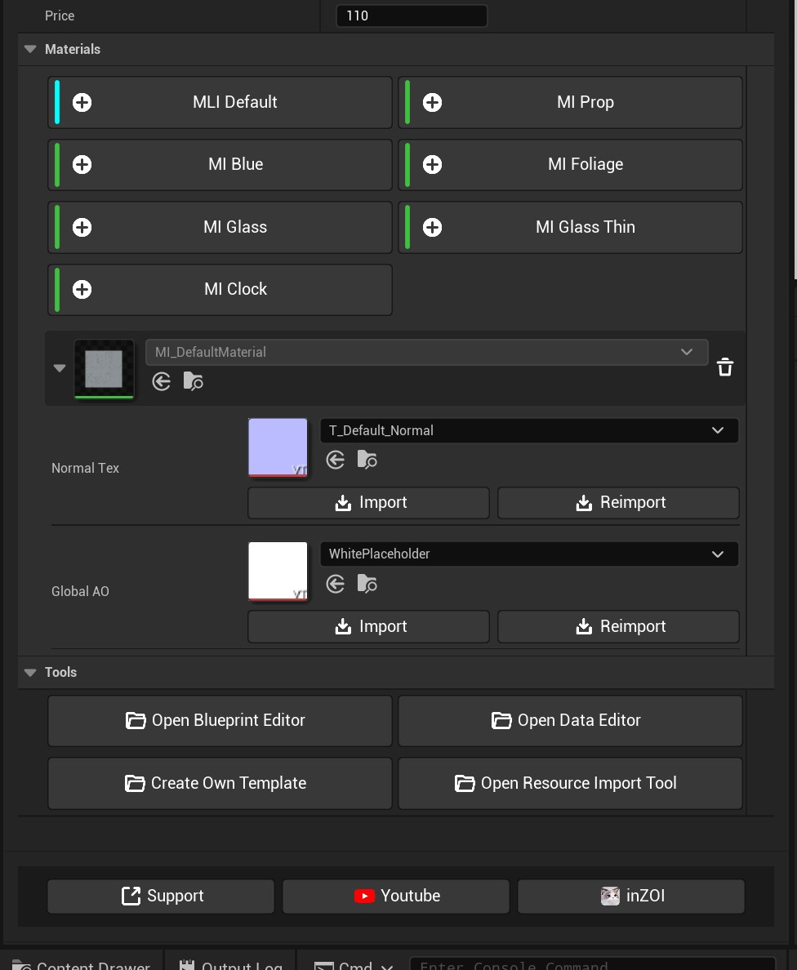This screenshot has width=797, height=970.
Task: Add the MI Glass material
Action: coord(220,227)
